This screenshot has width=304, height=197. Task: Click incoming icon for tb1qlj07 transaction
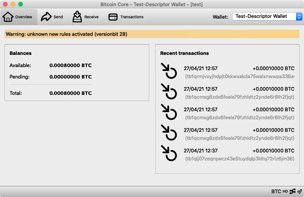coord(169,153)
